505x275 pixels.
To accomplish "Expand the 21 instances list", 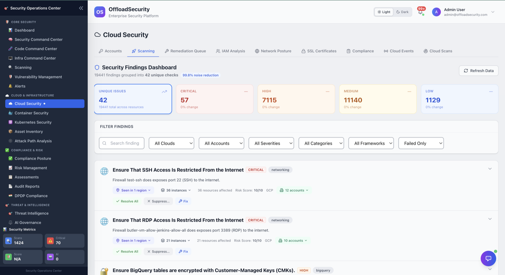I will pos(175,241).
